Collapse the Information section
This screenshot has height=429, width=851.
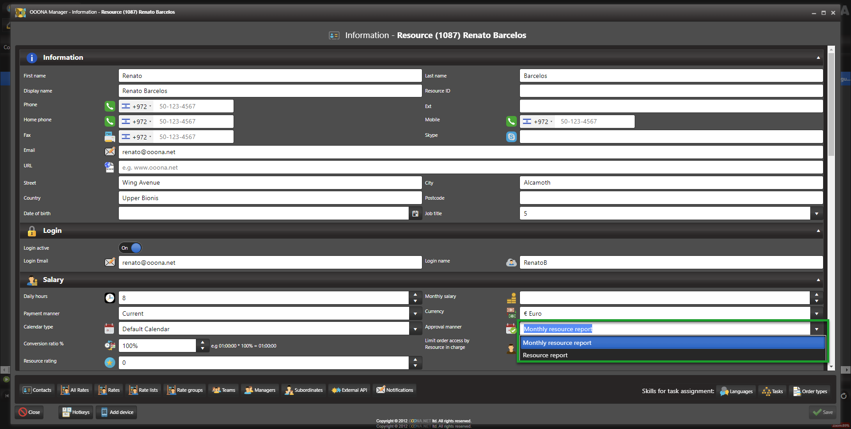tap(818, 58)
